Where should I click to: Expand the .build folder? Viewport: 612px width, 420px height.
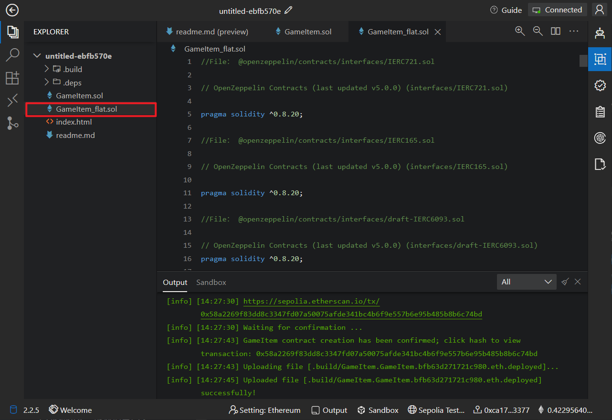click(x=47, y=69)
